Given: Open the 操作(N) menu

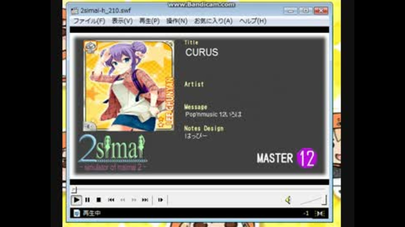Looking at the screenshot, I should click(x=177, y=21).
